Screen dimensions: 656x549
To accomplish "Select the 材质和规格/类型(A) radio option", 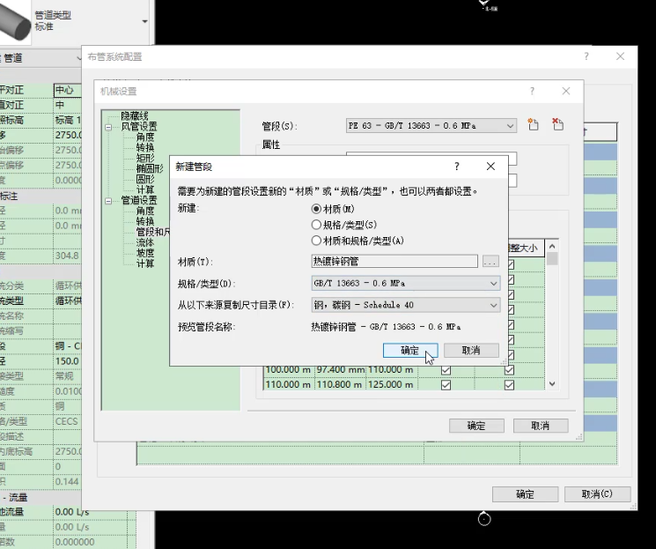I will tap(316, 241).
